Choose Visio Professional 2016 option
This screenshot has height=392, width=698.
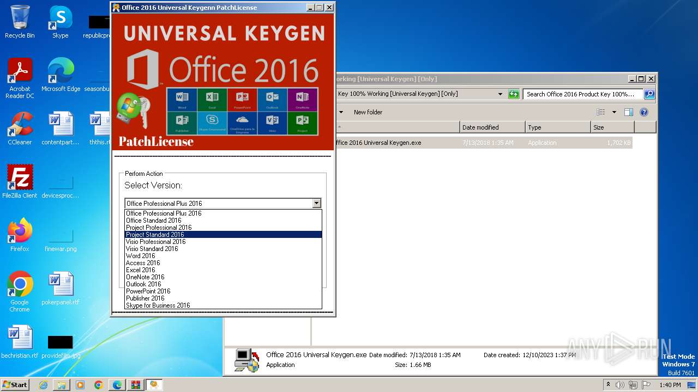coord(223,242)
